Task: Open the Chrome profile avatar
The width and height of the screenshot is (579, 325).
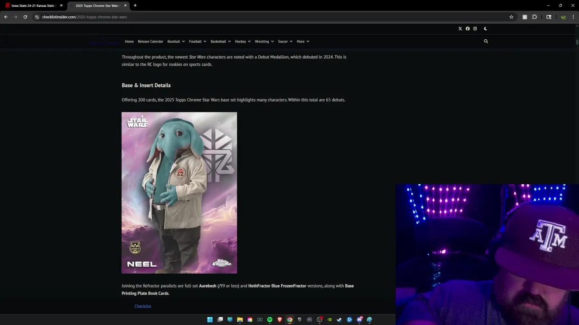Action: [x=563, y=17]
